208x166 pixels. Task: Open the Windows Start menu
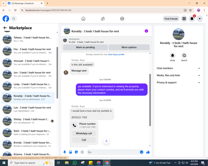(4, 163)
